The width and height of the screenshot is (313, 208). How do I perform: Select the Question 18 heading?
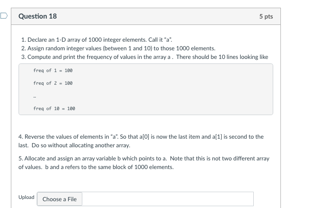pyautogui.click(x=38, y=16)
